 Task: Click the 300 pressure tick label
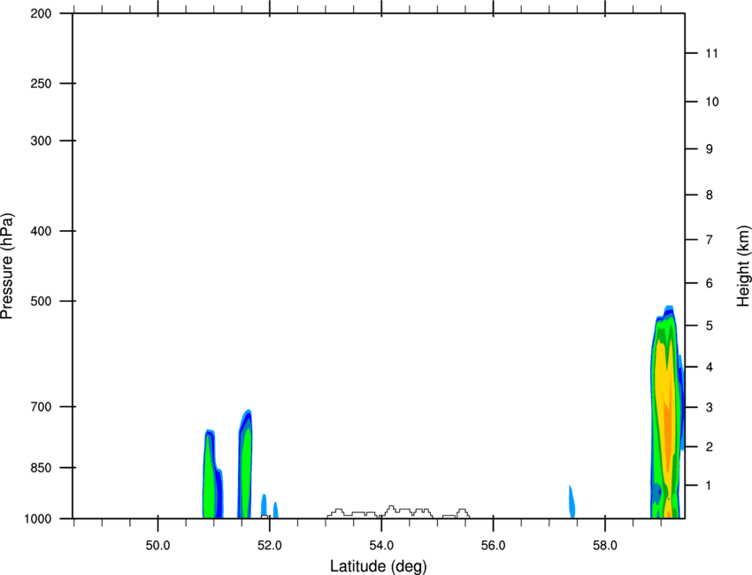pos(41,141)
